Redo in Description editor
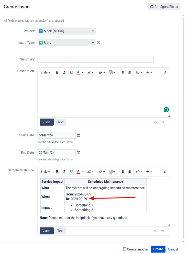The width and height of the screenshot is (185, 254). [162, 122]
